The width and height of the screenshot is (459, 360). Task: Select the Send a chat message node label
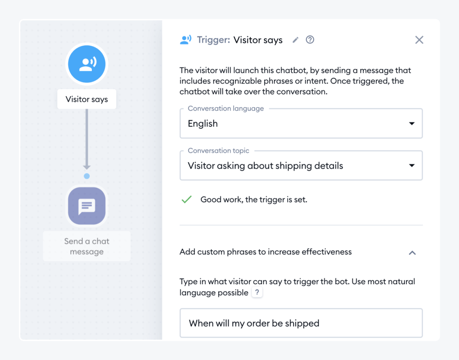coord(86,246)
